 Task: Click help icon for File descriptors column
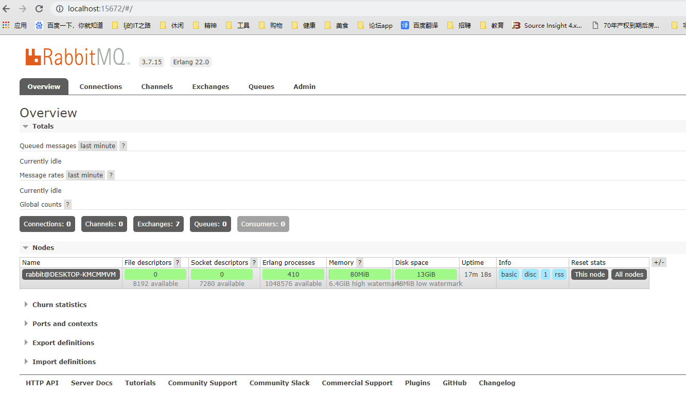tap(178, 263)
